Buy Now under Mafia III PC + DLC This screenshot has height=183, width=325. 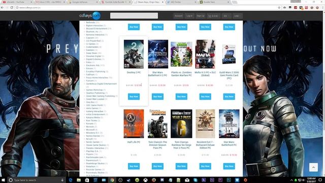click(x=205, y=97)
